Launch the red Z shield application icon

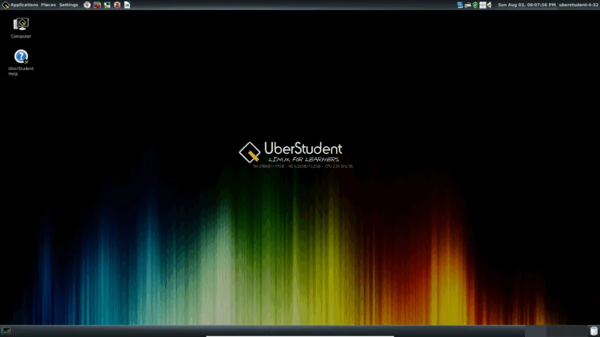117,5
